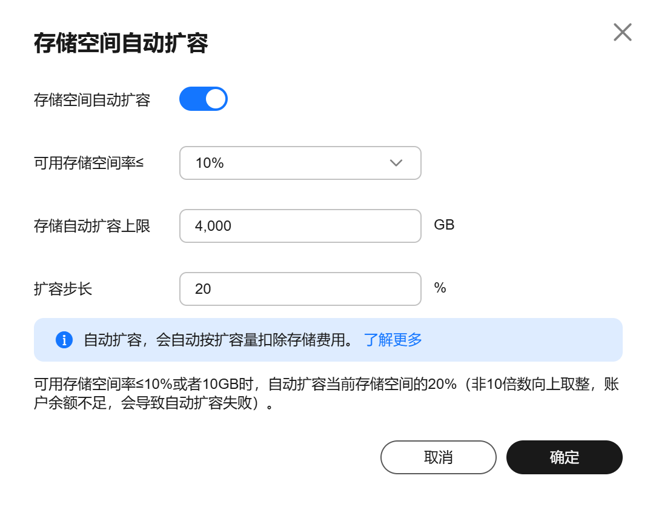Click the 存储自动扩容上限 field label
The width and height of the screenshot is (653, 507).
[92, 226]
